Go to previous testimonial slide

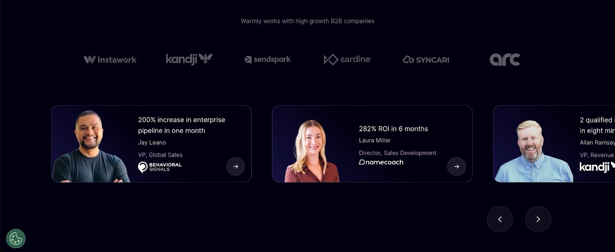pos(500,219)
